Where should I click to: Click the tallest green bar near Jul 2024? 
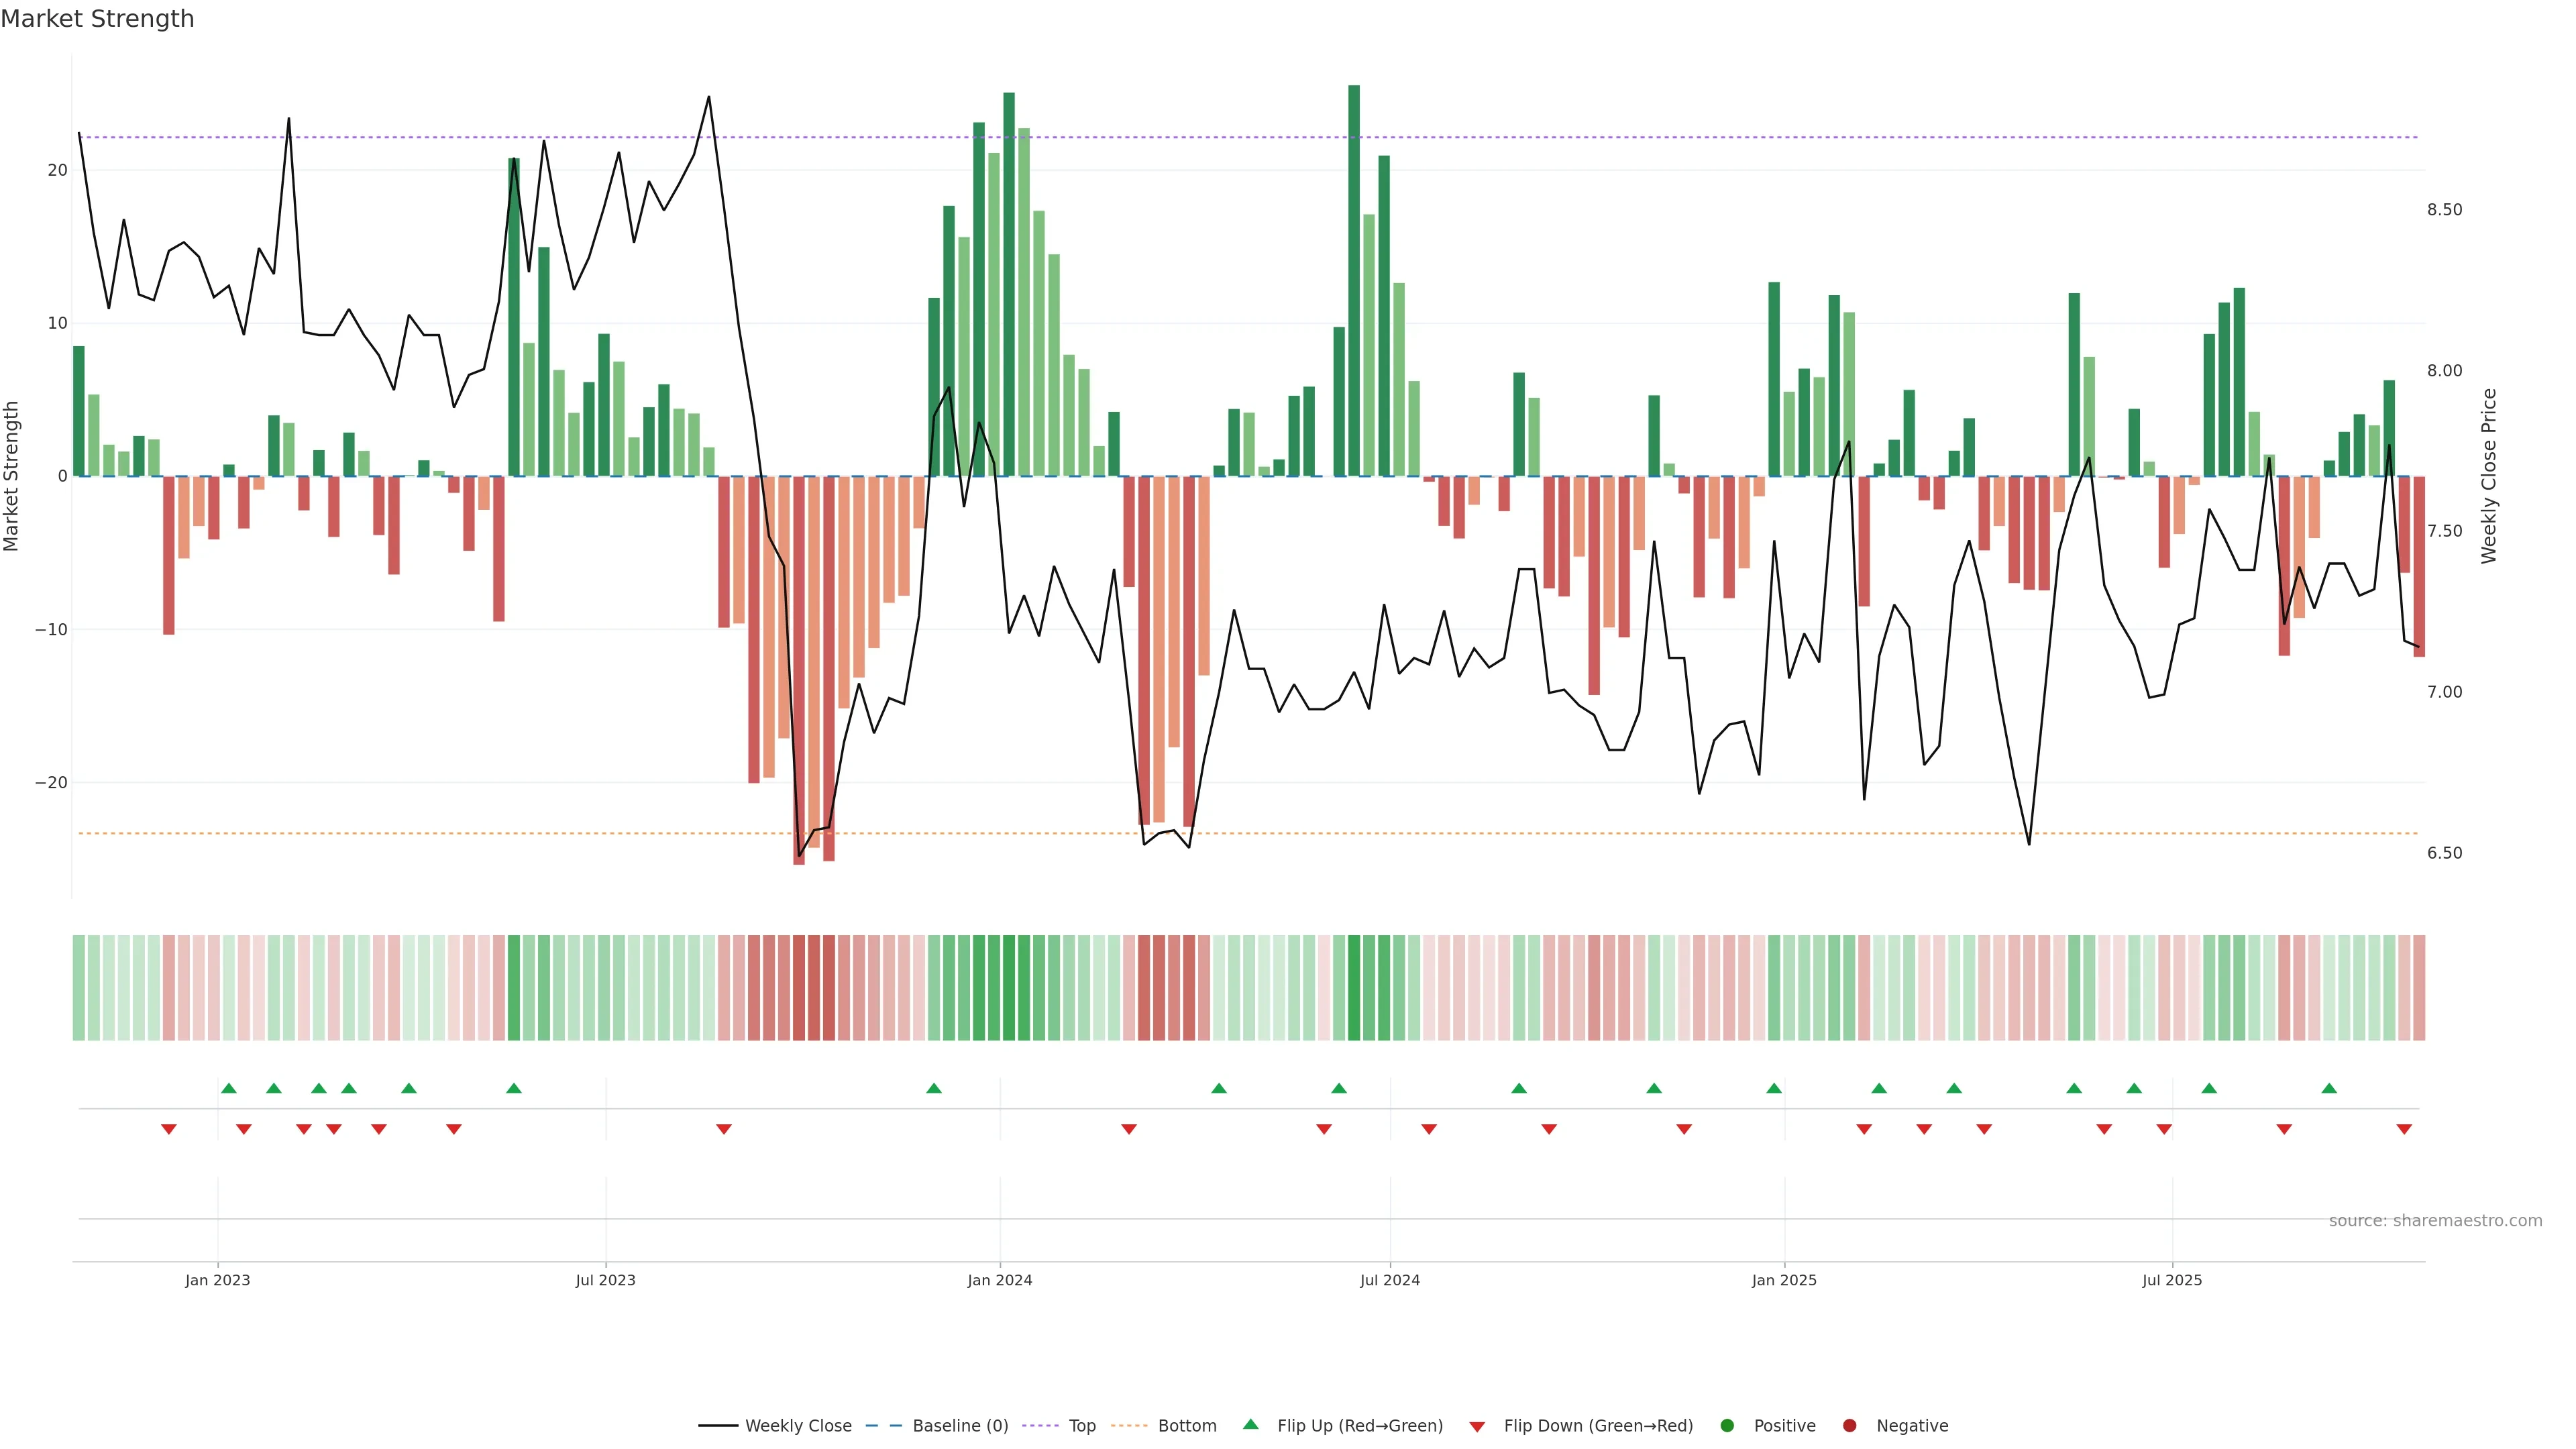pyautogui.click(x=1354, y=280)
